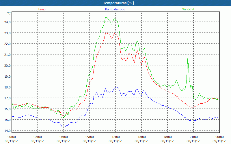Click the 23,0 y-axis value
Viewport: 231px width, 144px height.
[x=8, y=33]
